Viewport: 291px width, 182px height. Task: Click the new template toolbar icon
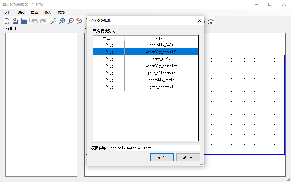click(x=7, y=21)
